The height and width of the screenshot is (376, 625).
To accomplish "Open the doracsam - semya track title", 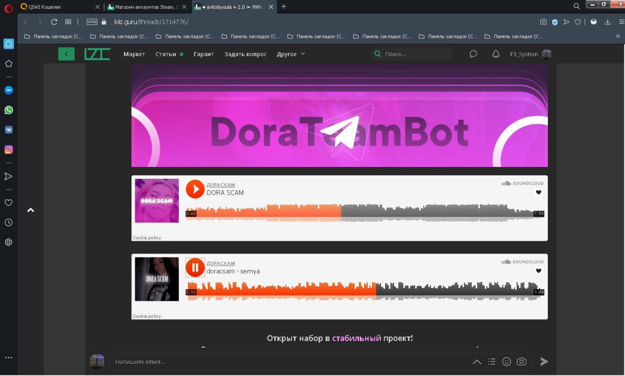I will point(233,271).
